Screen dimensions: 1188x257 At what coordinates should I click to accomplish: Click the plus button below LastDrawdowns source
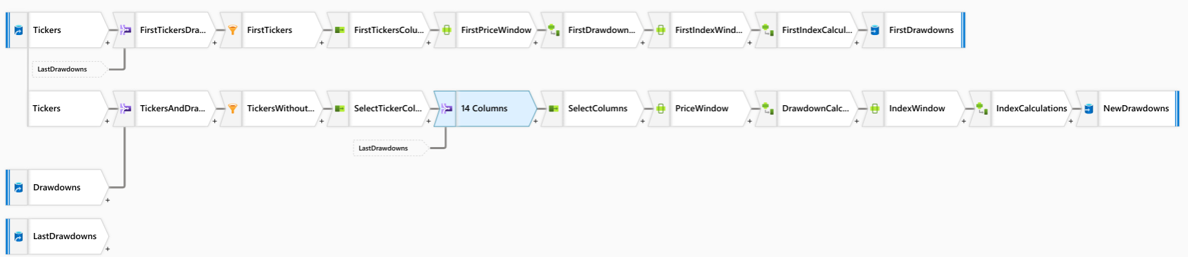107,249
